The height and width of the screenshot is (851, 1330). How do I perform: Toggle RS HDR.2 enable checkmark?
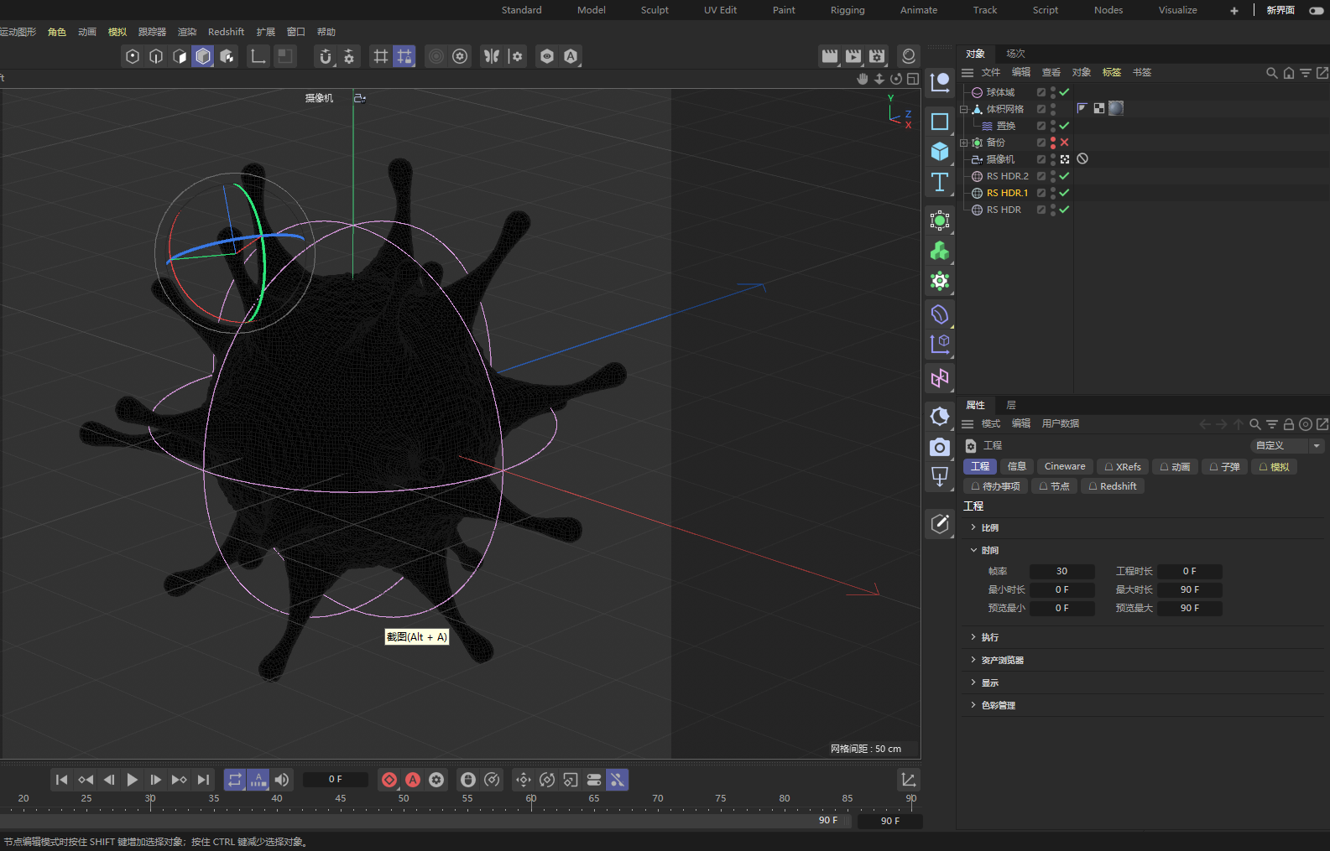[x=1064, y=176]
